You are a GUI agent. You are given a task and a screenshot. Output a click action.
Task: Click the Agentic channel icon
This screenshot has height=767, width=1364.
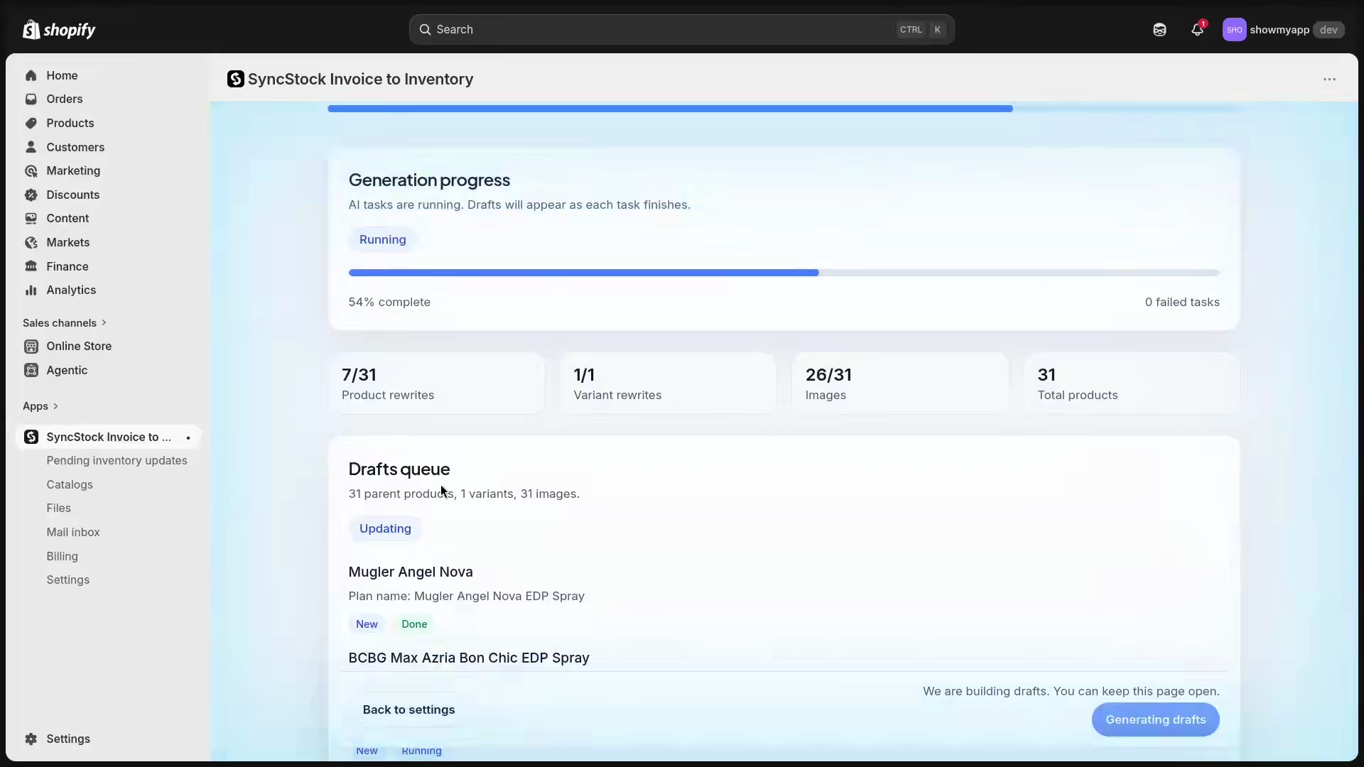[31, 370]
